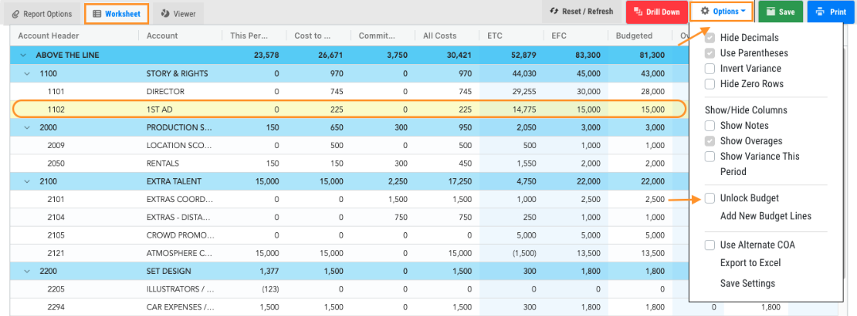
Task: Click the Drill Down layers icon
Action: coord(638,11)
